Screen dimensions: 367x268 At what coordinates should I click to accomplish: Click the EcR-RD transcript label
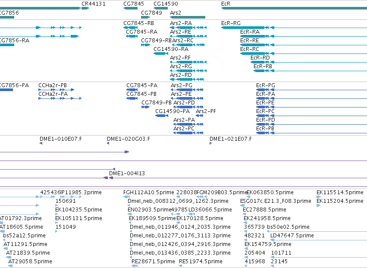pyautogui.click(x=260, y=58)
